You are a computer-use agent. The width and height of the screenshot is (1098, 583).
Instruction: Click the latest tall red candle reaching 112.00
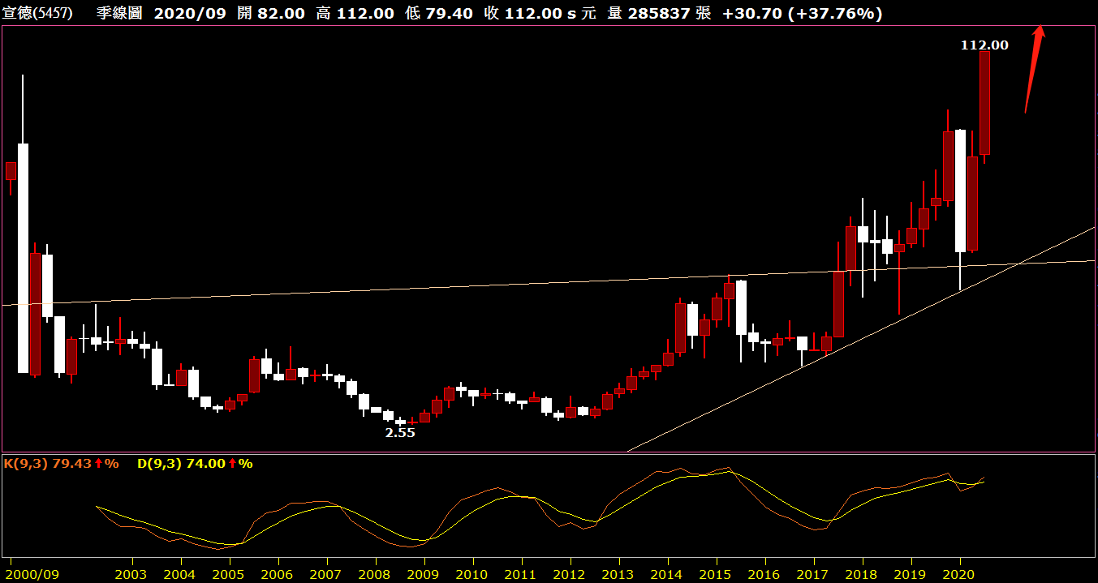point(984,102)
